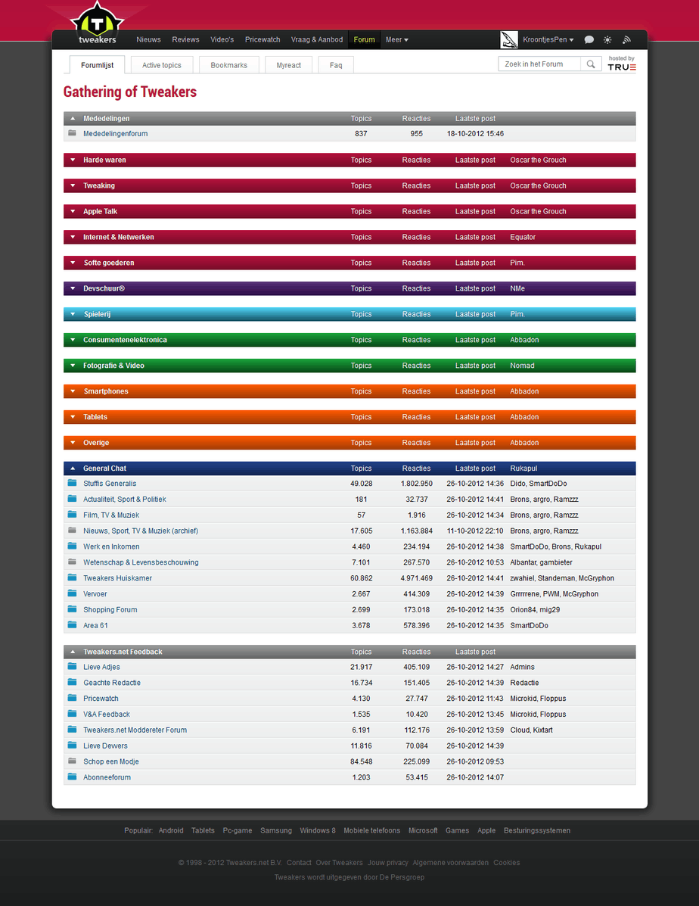This screenshot has height=906, width=699.
Task: Click the Zoek in het Forum field
Action: (539, 64)
